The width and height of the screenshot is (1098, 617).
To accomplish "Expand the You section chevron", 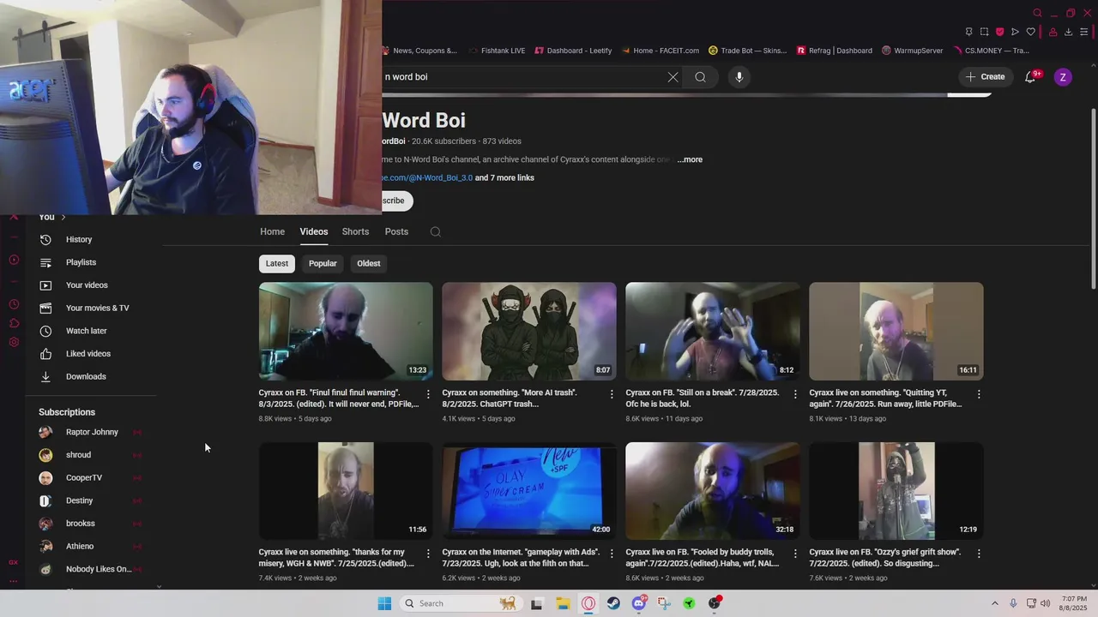I will coord(63,217).
